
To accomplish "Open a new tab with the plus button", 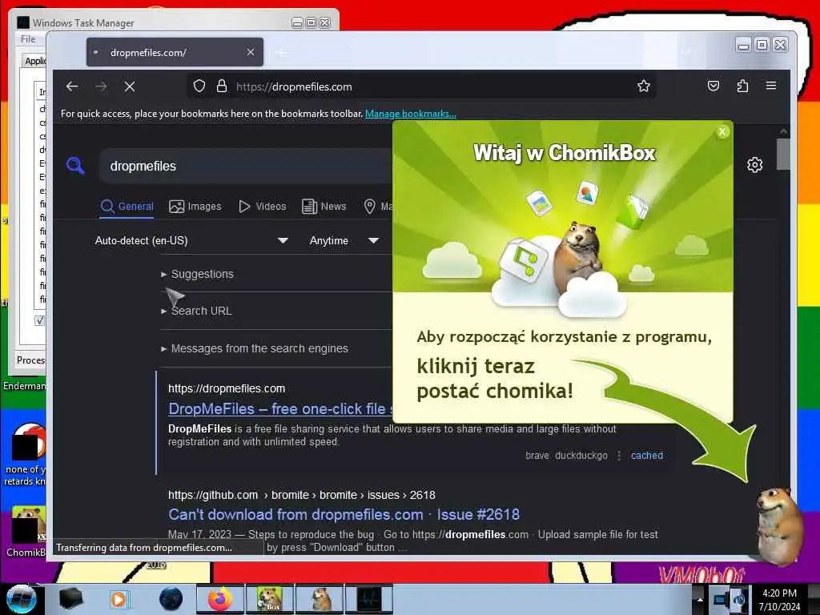I will (281, 53).
